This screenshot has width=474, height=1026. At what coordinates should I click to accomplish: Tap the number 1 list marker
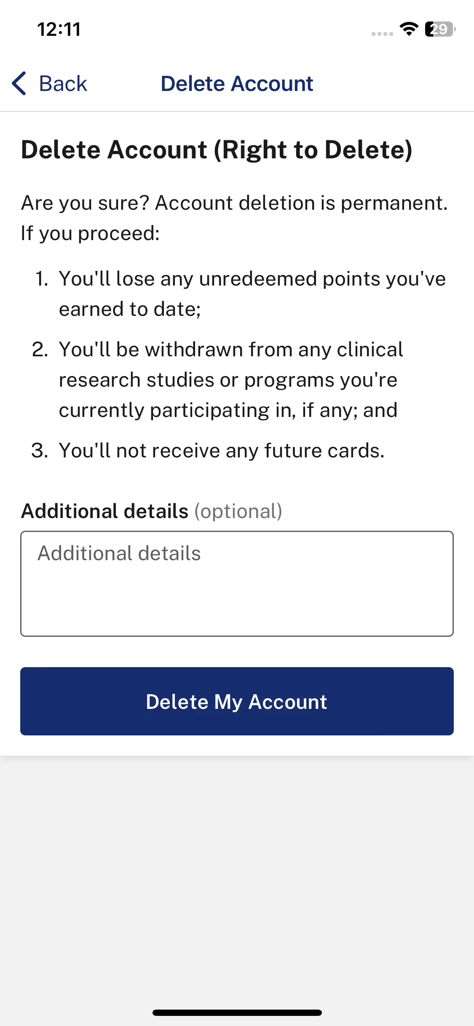(x=42, y=278)
